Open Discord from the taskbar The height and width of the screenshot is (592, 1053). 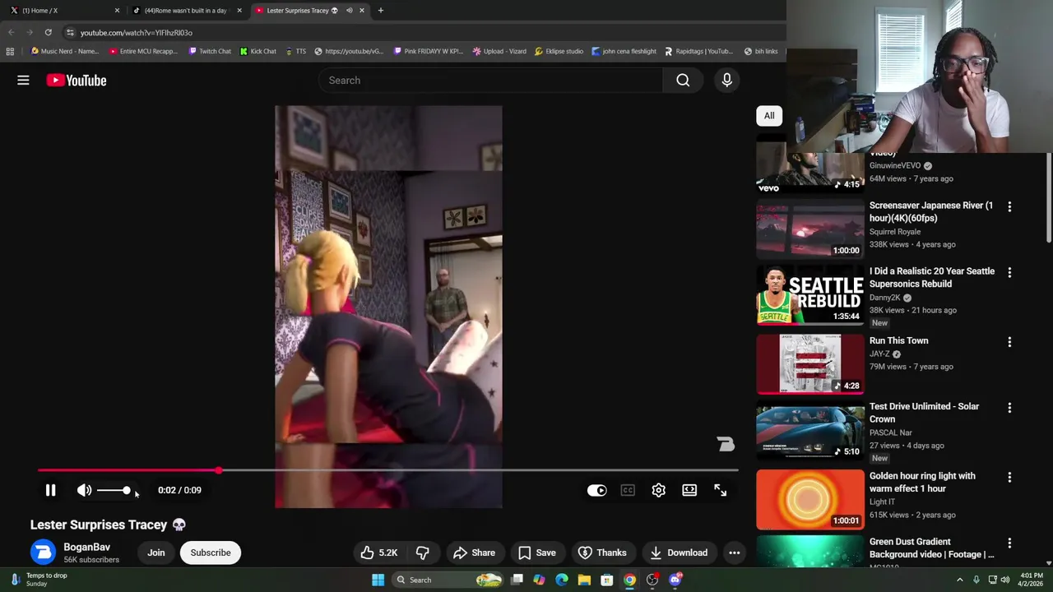pyautogui.click(x=675, y=580)
